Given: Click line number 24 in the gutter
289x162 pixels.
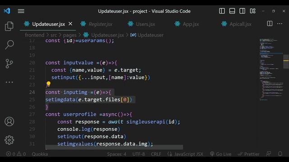Looking at the screenshot, I should click(x=32, y=92).
